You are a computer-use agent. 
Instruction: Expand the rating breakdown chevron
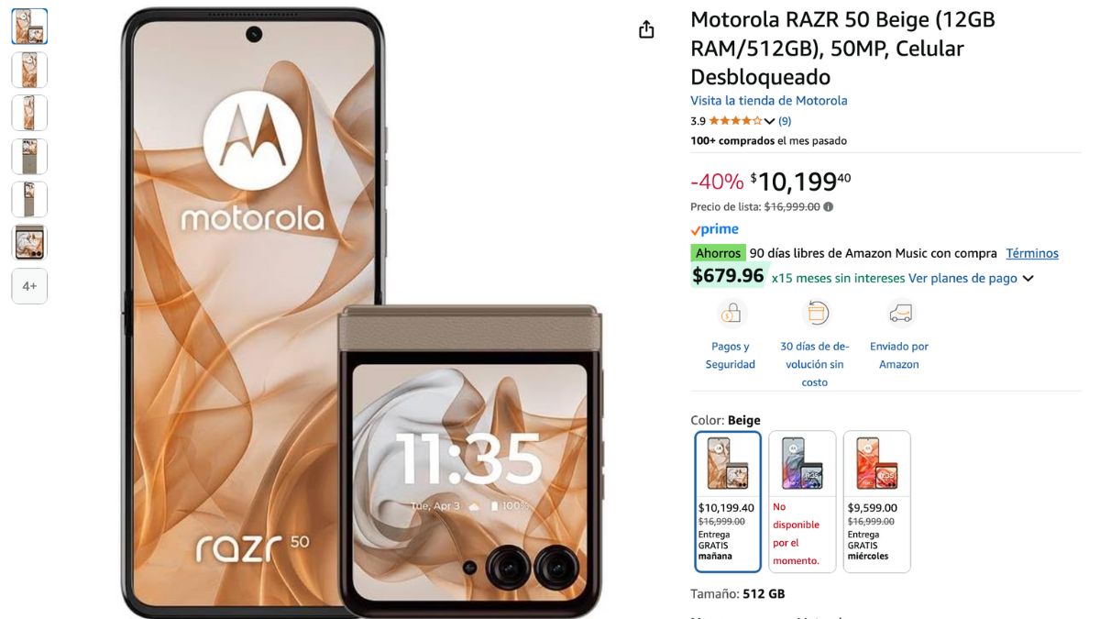[770, 122]
